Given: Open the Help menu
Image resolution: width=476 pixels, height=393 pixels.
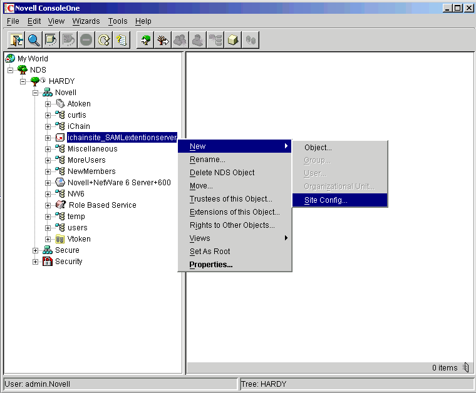Looking at the screenshot, I should (x=143, y=21).
